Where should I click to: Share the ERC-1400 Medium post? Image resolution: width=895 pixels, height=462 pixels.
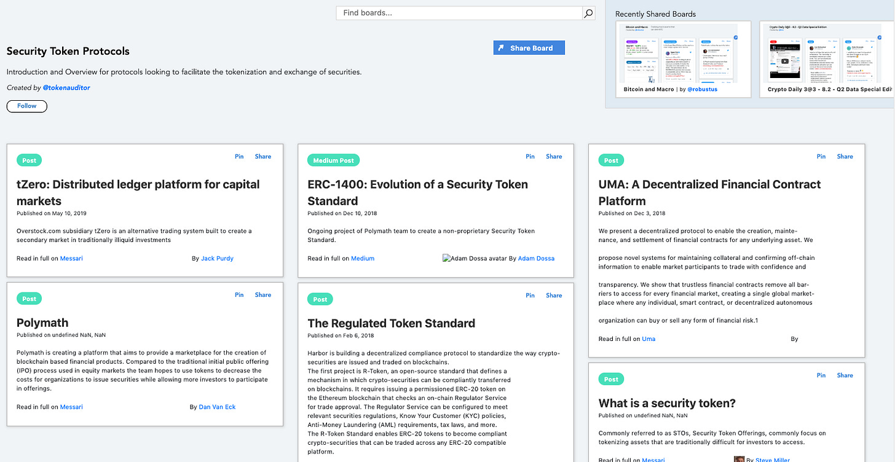554,157
